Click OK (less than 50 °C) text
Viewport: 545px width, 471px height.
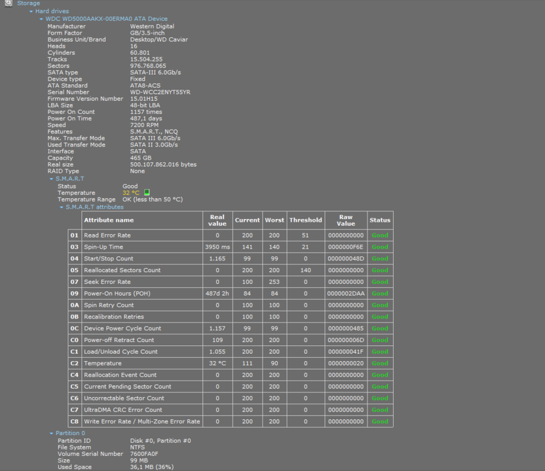(153, 200)
